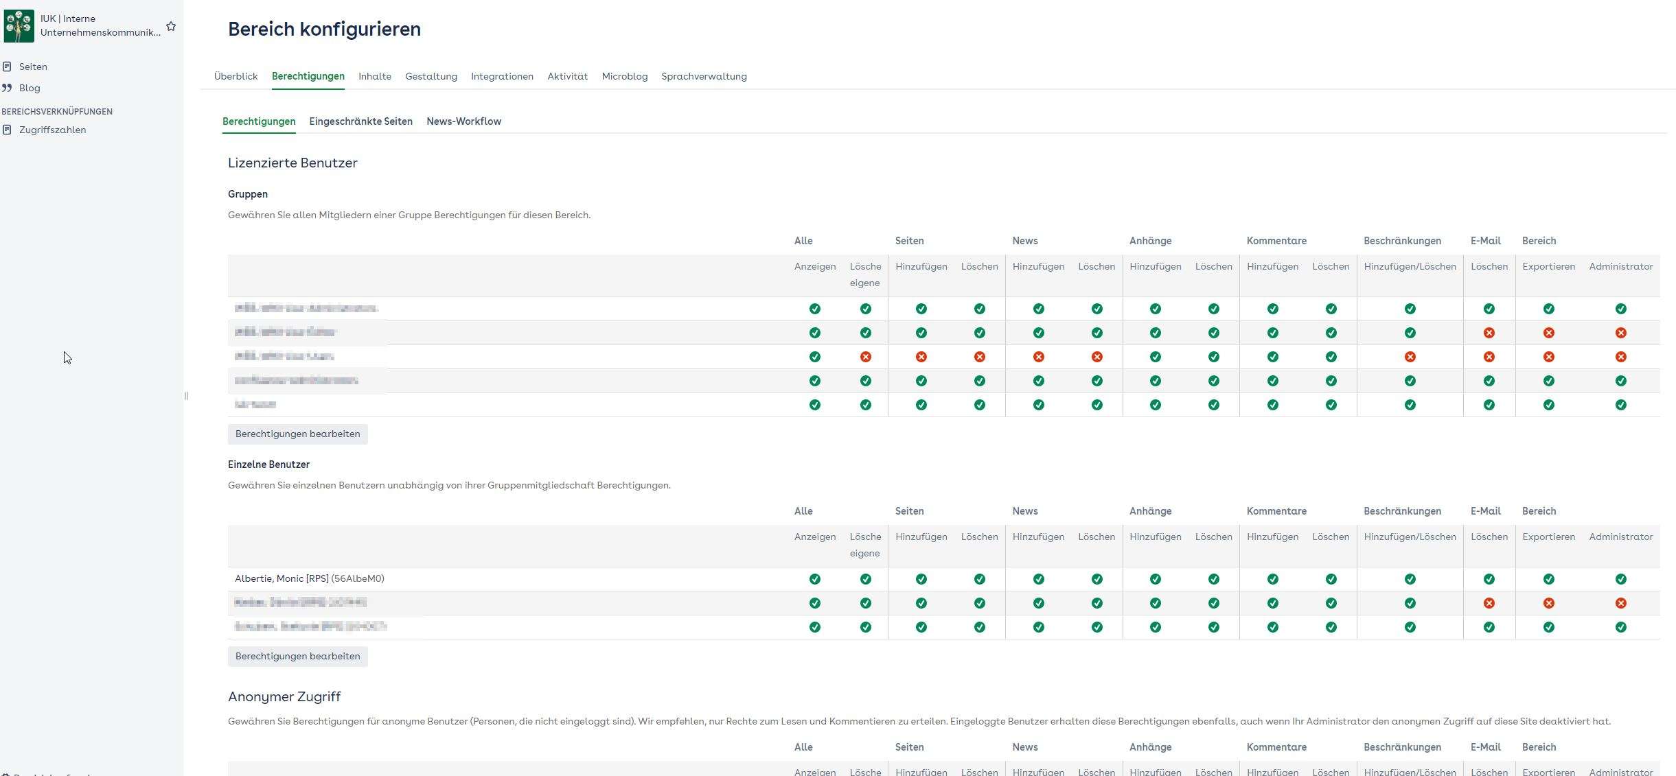Open the Eingeschränkte Seiten sub-tab
The image size is (1676, 776).
click(x=361, y=121)
